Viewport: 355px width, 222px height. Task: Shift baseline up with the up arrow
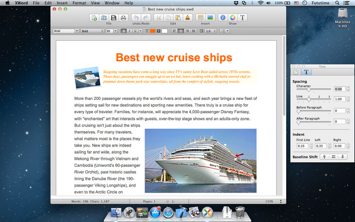click(324, 157)
